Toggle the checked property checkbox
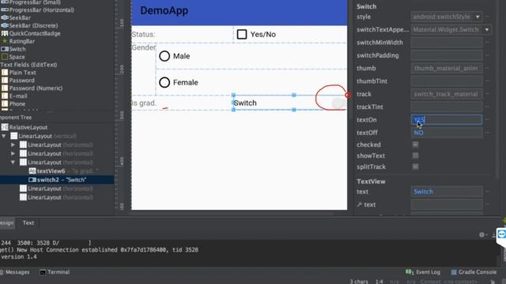Screen dimensions: 506x284 click(415, 144)
